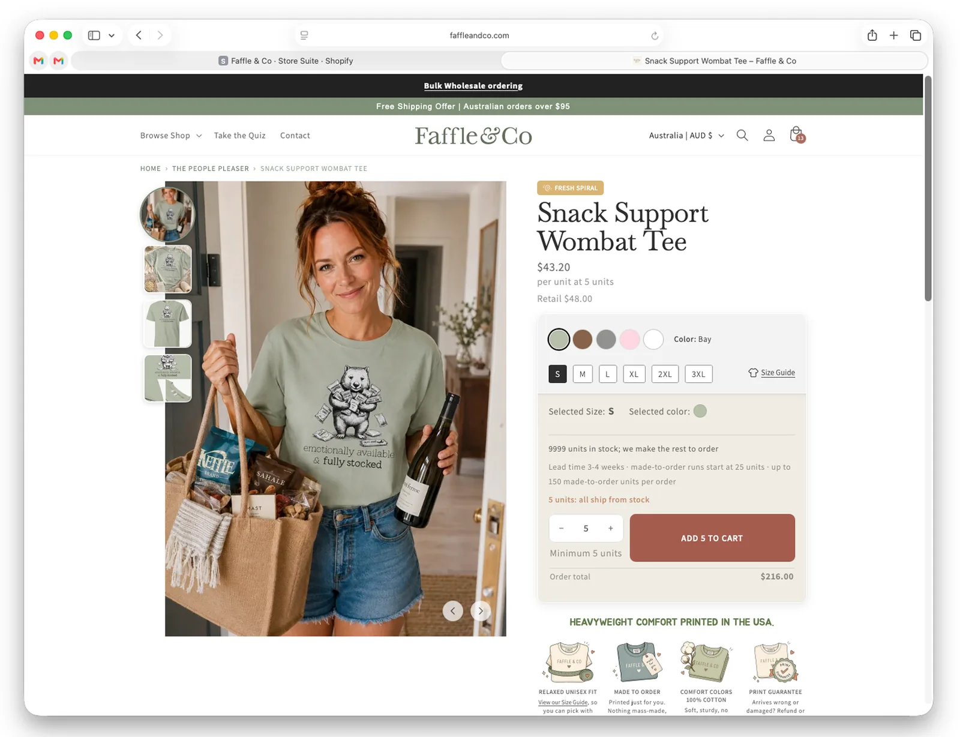Select size 3XL
The image size is (960, 737).
[698, 374]
